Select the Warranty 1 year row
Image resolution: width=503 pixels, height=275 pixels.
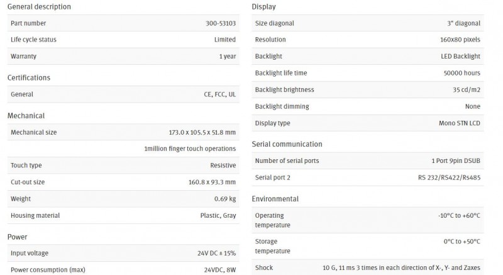pos(123,56)
